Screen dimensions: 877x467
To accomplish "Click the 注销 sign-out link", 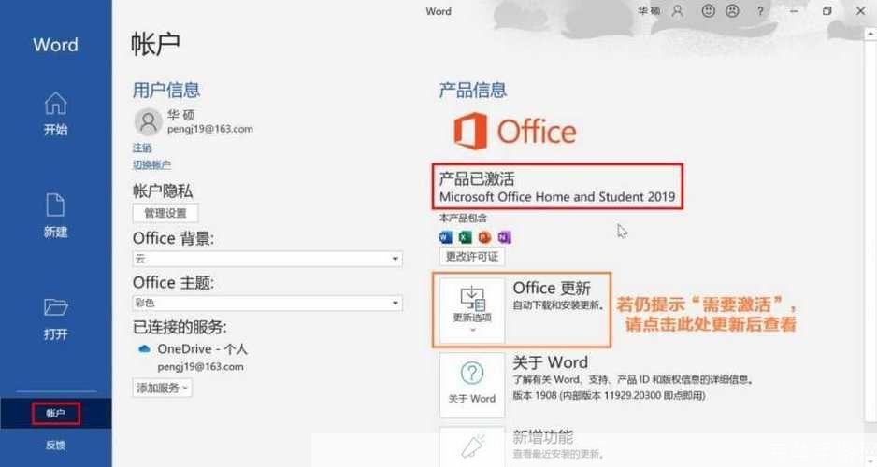I will pyautogui.click(x=142, y=148).
